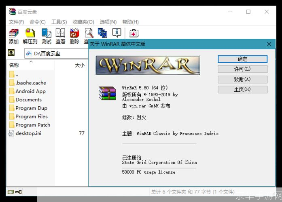Click the up-one-level arrow icon
The height and width of the screenshot is (202, 282).
point(11,53)
